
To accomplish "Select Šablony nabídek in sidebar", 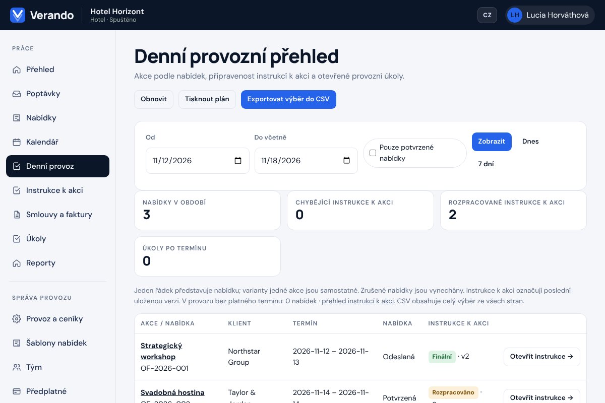I will [x=57, y=343].
